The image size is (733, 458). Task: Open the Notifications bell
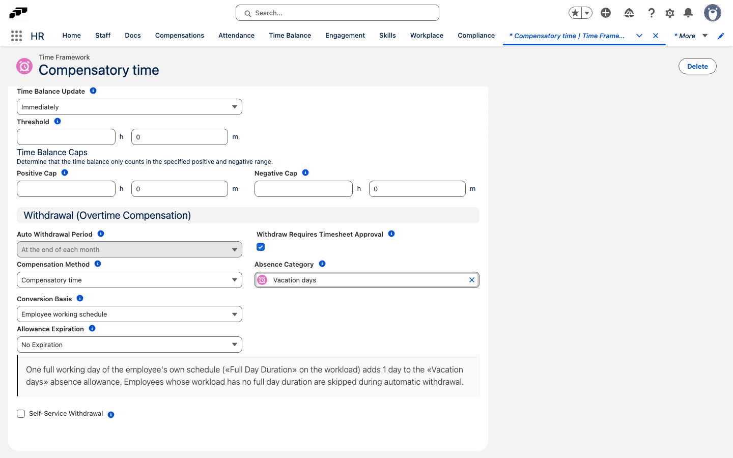coord(688,13)
